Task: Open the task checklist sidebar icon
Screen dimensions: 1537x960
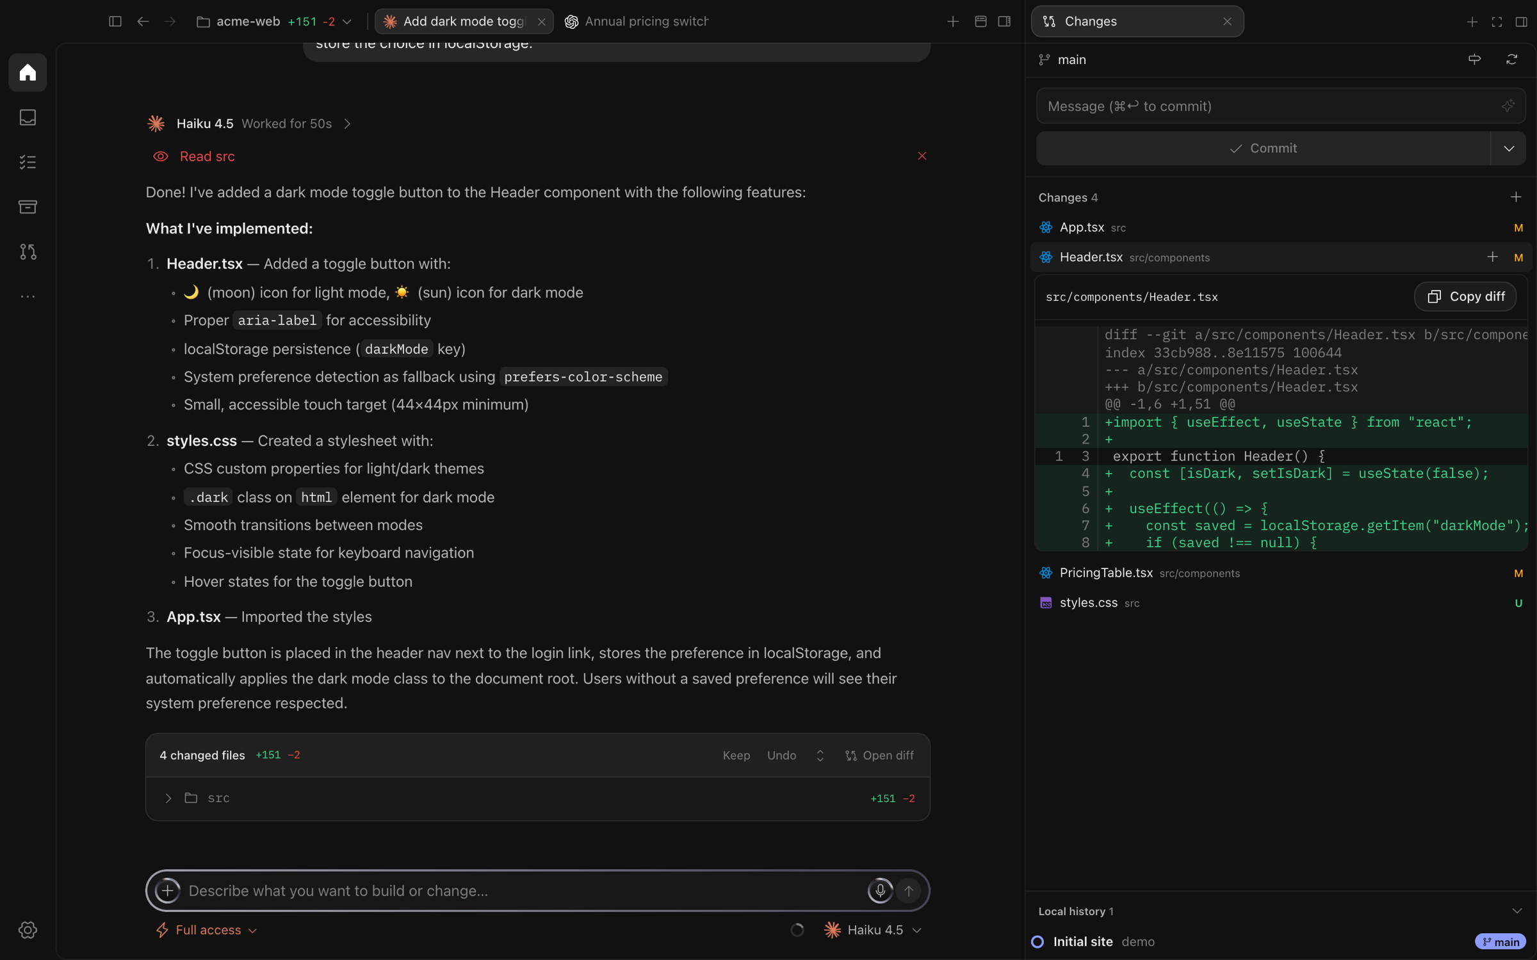Action: tap(28, 162)
